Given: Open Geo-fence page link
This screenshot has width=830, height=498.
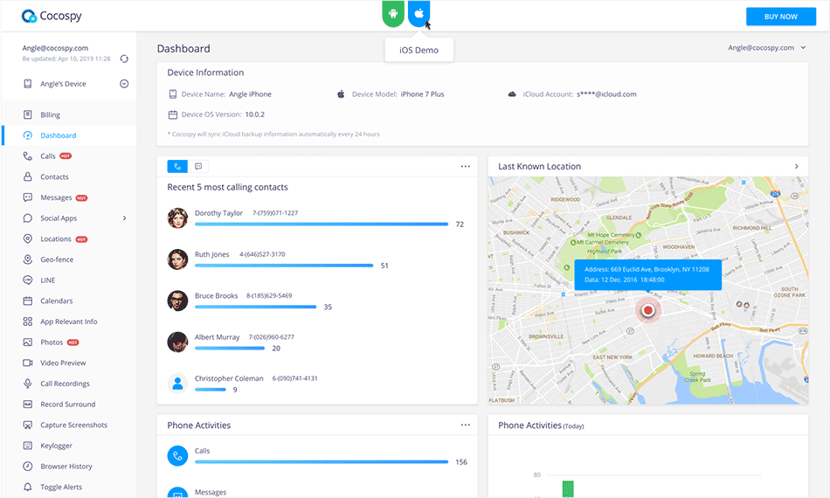Looking at the screenshot, I should [x=57, y=259].
